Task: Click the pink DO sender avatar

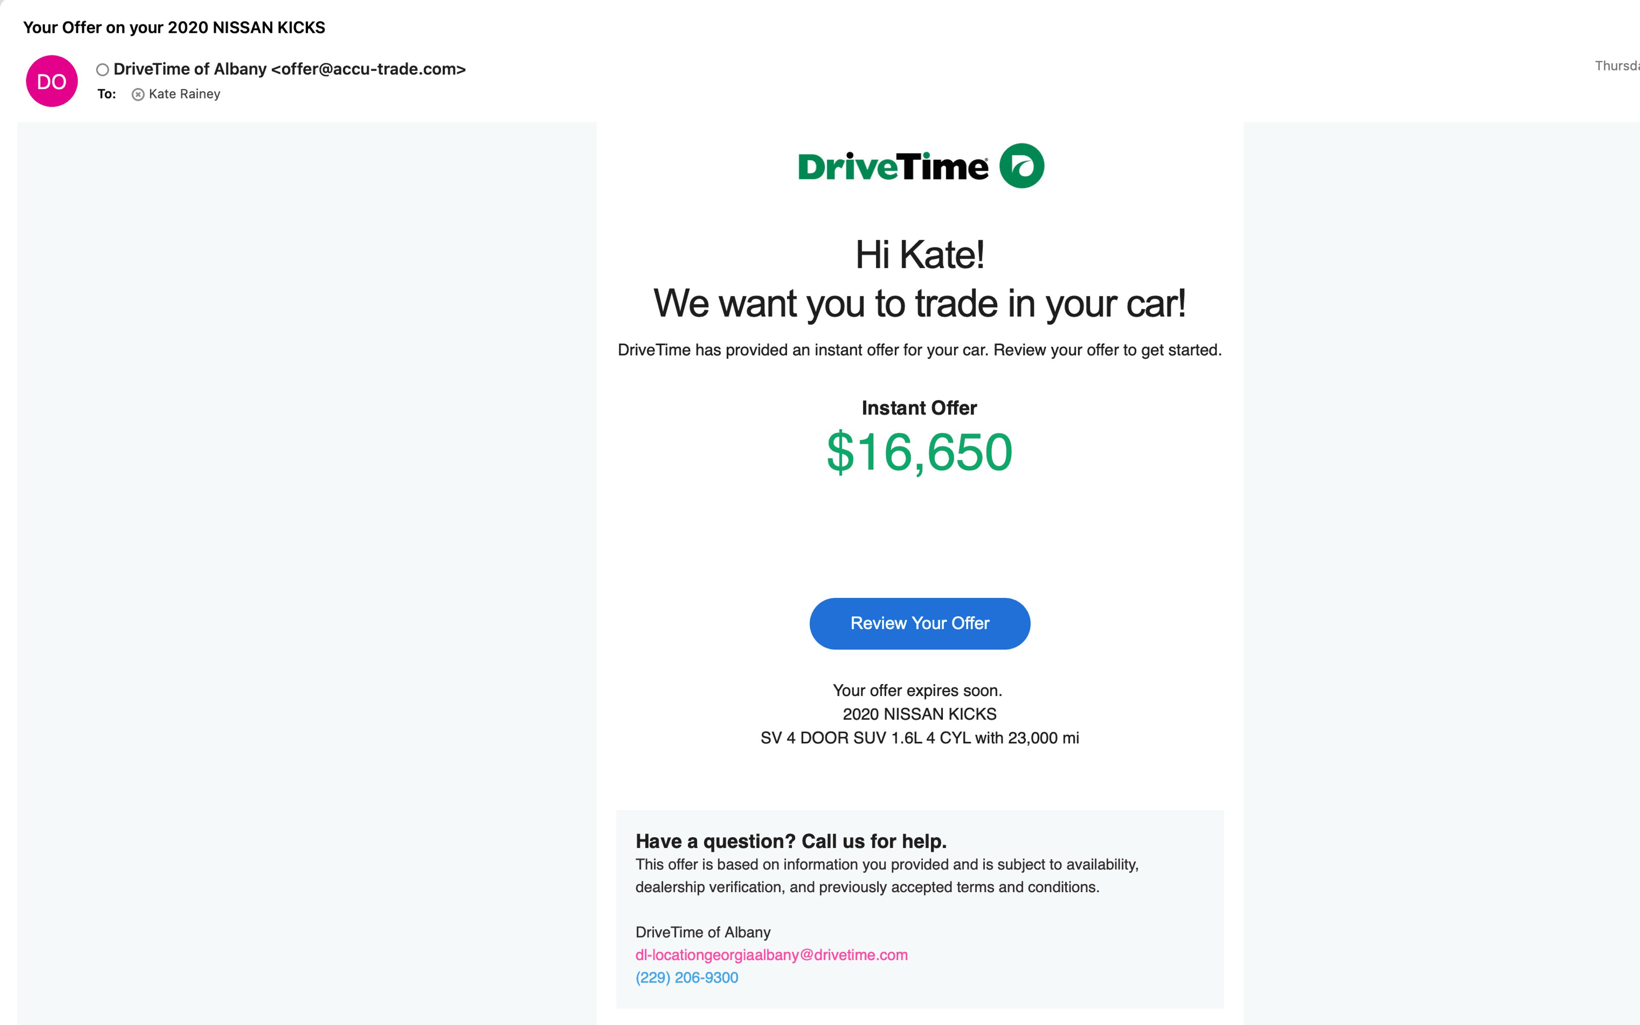Action: coord(52,81)
